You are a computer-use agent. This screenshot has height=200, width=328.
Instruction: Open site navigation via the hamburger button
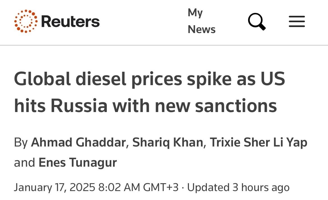click(297, 21)
